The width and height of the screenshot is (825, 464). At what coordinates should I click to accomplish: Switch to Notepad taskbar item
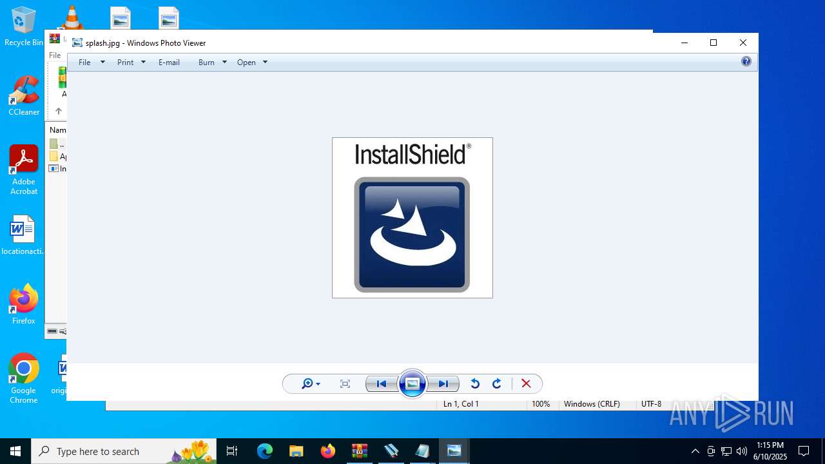[422, 451]
